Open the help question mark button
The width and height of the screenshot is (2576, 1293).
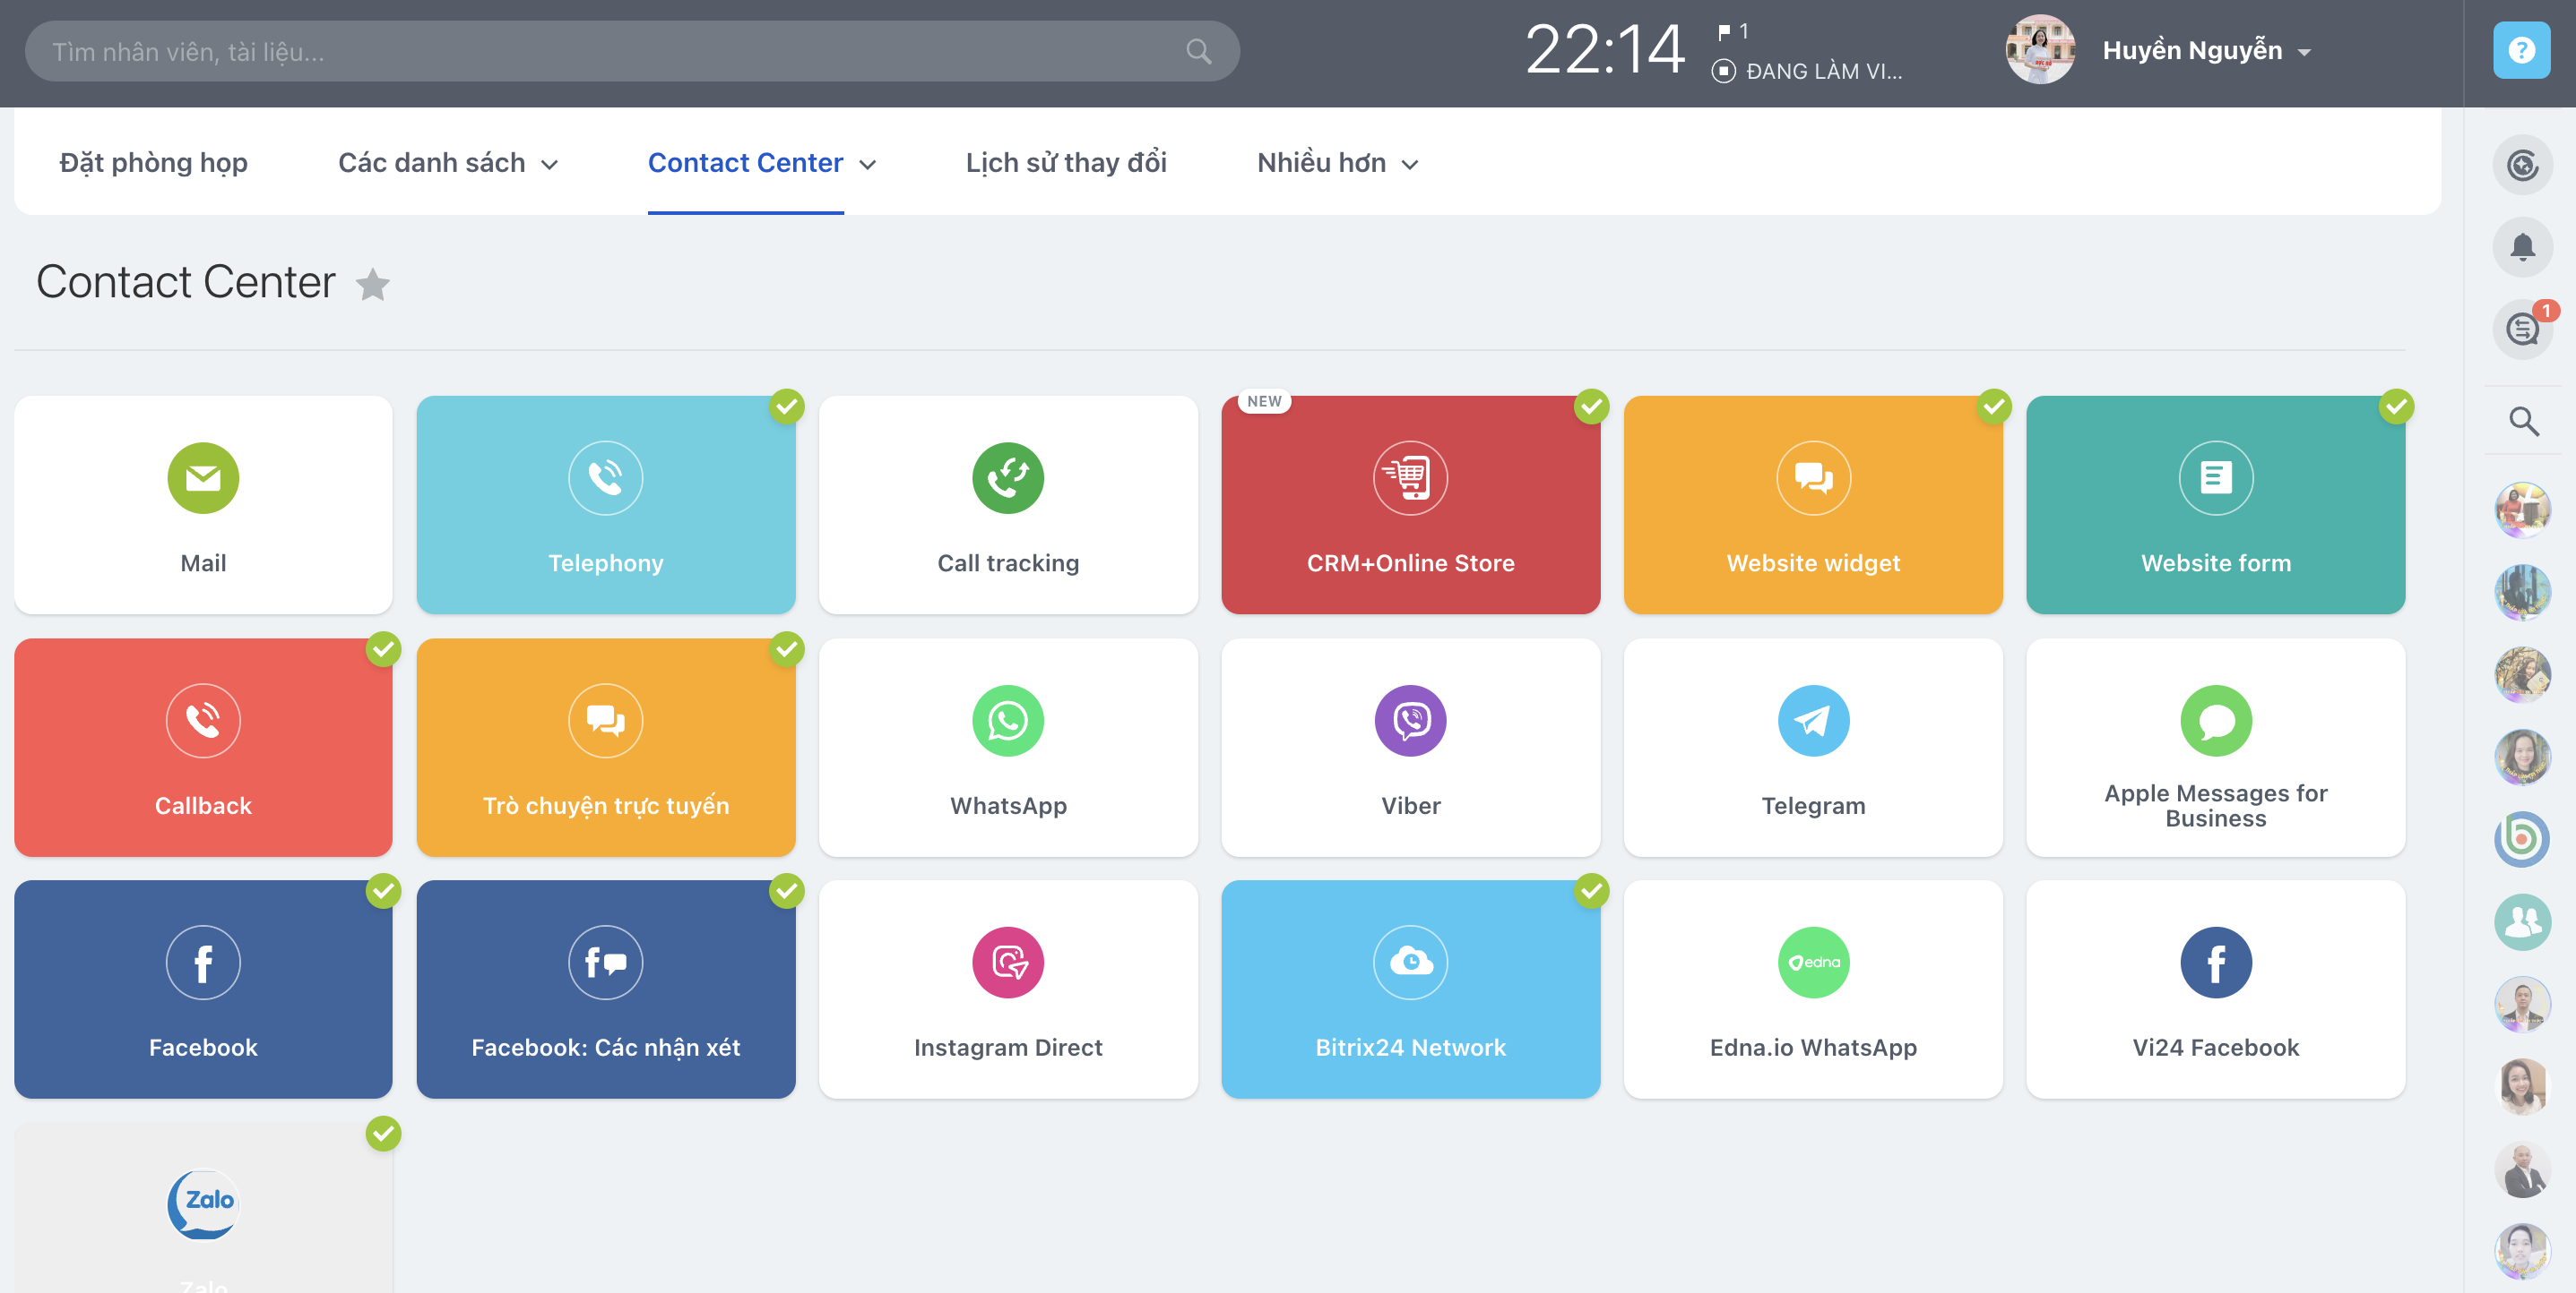[2521, 50]
